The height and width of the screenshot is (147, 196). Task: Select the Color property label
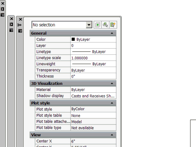[x=41, y=40]
